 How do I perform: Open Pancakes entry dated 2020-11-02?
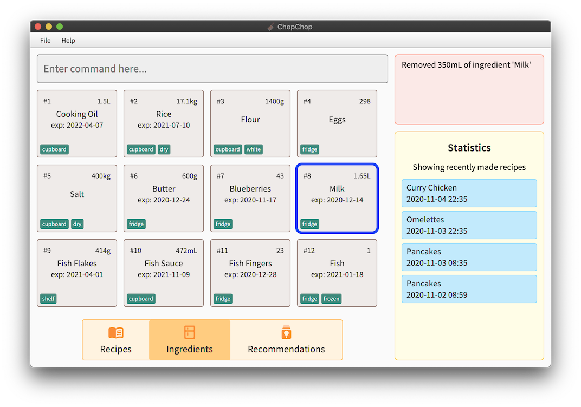coord(469,289)
